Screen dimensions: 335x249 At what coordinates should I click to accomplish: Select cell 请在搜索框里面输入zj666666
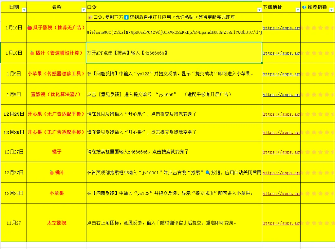[174, 152]
